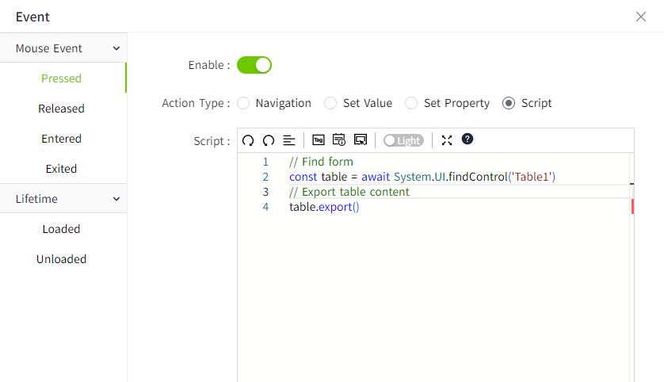
Task: Select the Navigation action type
Action: click(x=244, y=103)
